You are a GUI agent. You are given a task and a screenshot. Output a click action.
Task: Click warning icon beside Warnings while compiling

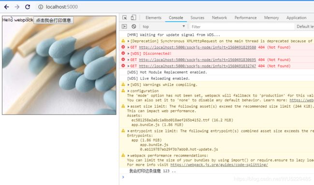pos(123,85)
